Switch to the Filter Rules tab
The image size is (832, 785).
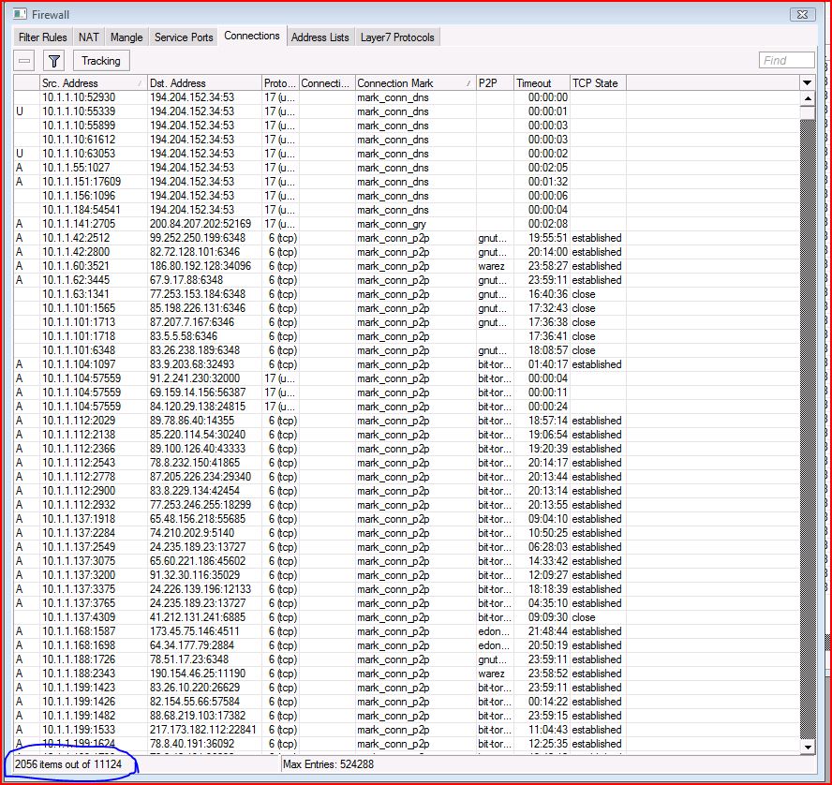pos(41,37)
